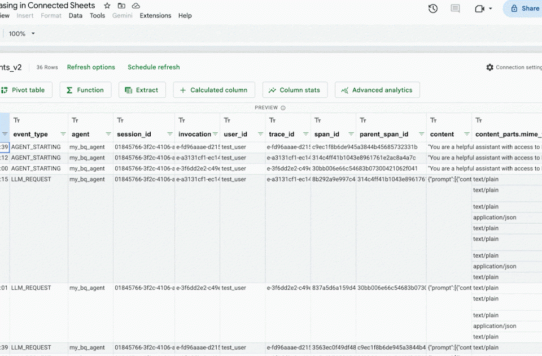The height and width of the screenshot is (356, 542).
Task: Click the Refresh options link
Action: [x=91, y=67]
